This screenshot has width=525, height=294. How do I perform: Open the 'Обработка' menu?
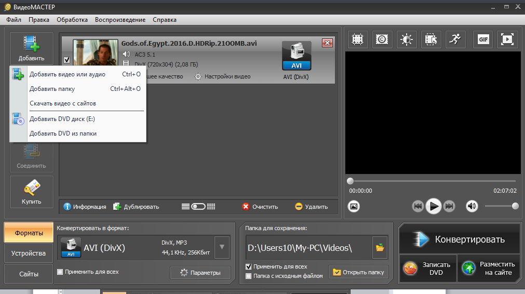point(72,20)
